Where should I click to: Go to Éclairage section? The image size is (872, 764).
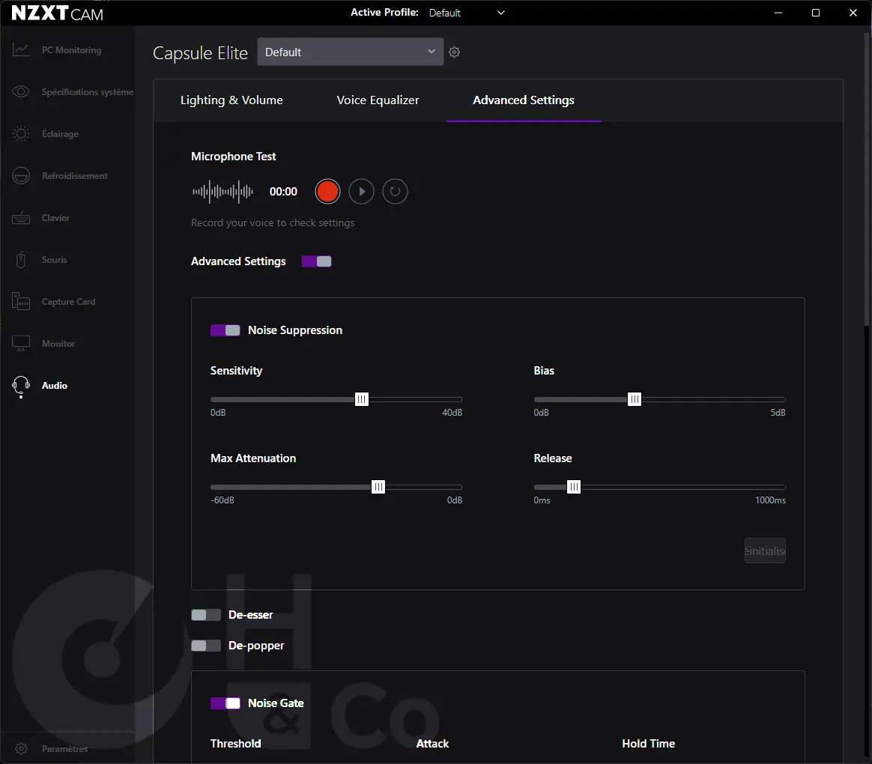pos(60,134)
